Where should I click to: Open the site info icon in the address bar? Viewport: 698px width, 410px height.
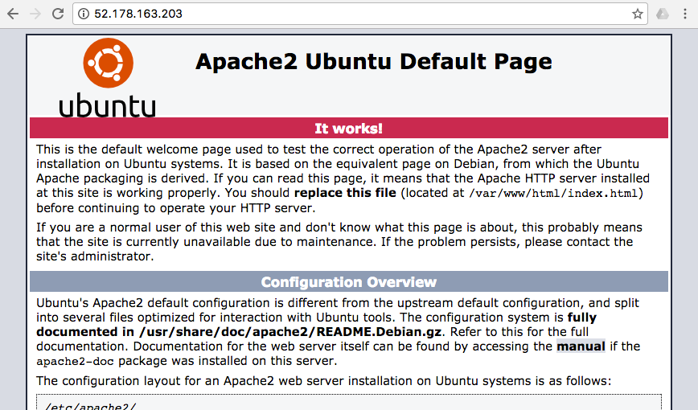pos(84,14)
